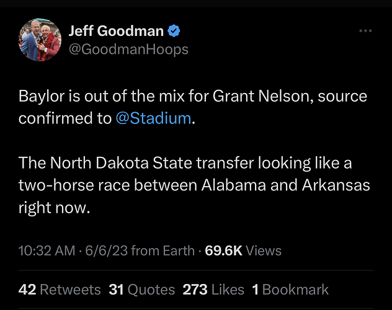Click the blue verified badge
The height and width of the screenshot is (310, 392).
[175, 31]
